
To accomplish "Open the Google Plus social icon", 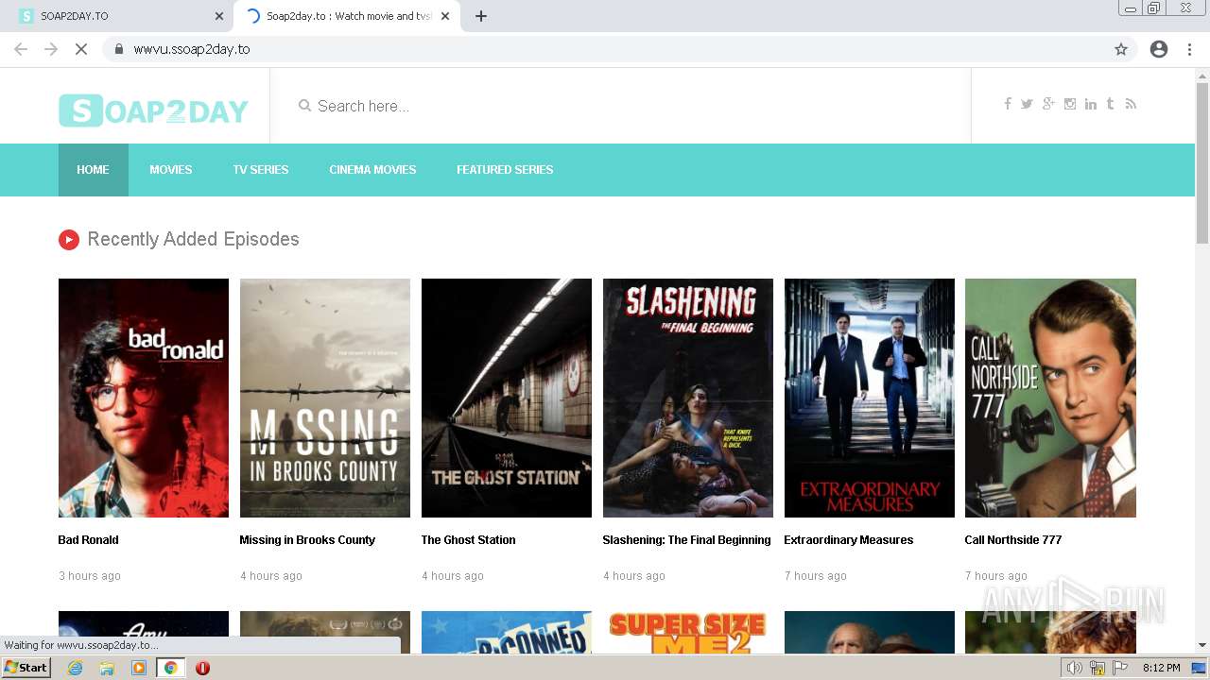I will 1048,104.
